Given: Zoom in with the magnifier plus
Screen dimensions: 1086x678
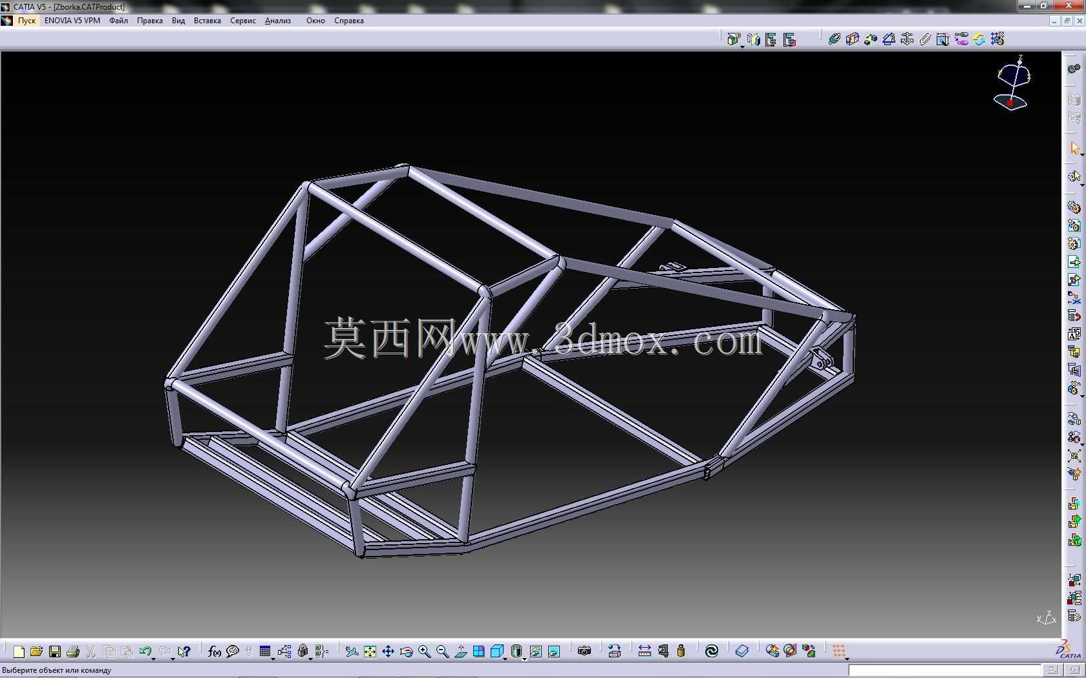Looking at the screenshot, I should click(424, 652).
